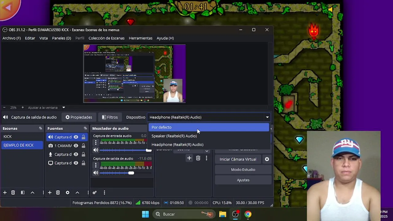Open the Editar menu

[30, 38]
